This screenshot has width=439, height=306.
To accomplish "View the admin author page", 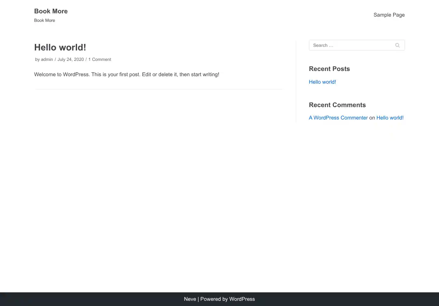I will click(47, 60).
